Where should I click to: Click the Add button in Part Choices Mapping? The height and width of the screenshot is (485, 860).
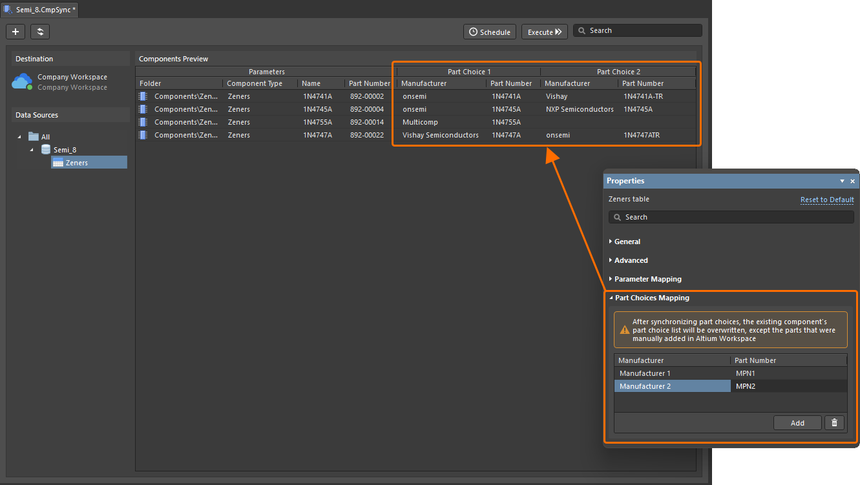(x=797, y=423)
